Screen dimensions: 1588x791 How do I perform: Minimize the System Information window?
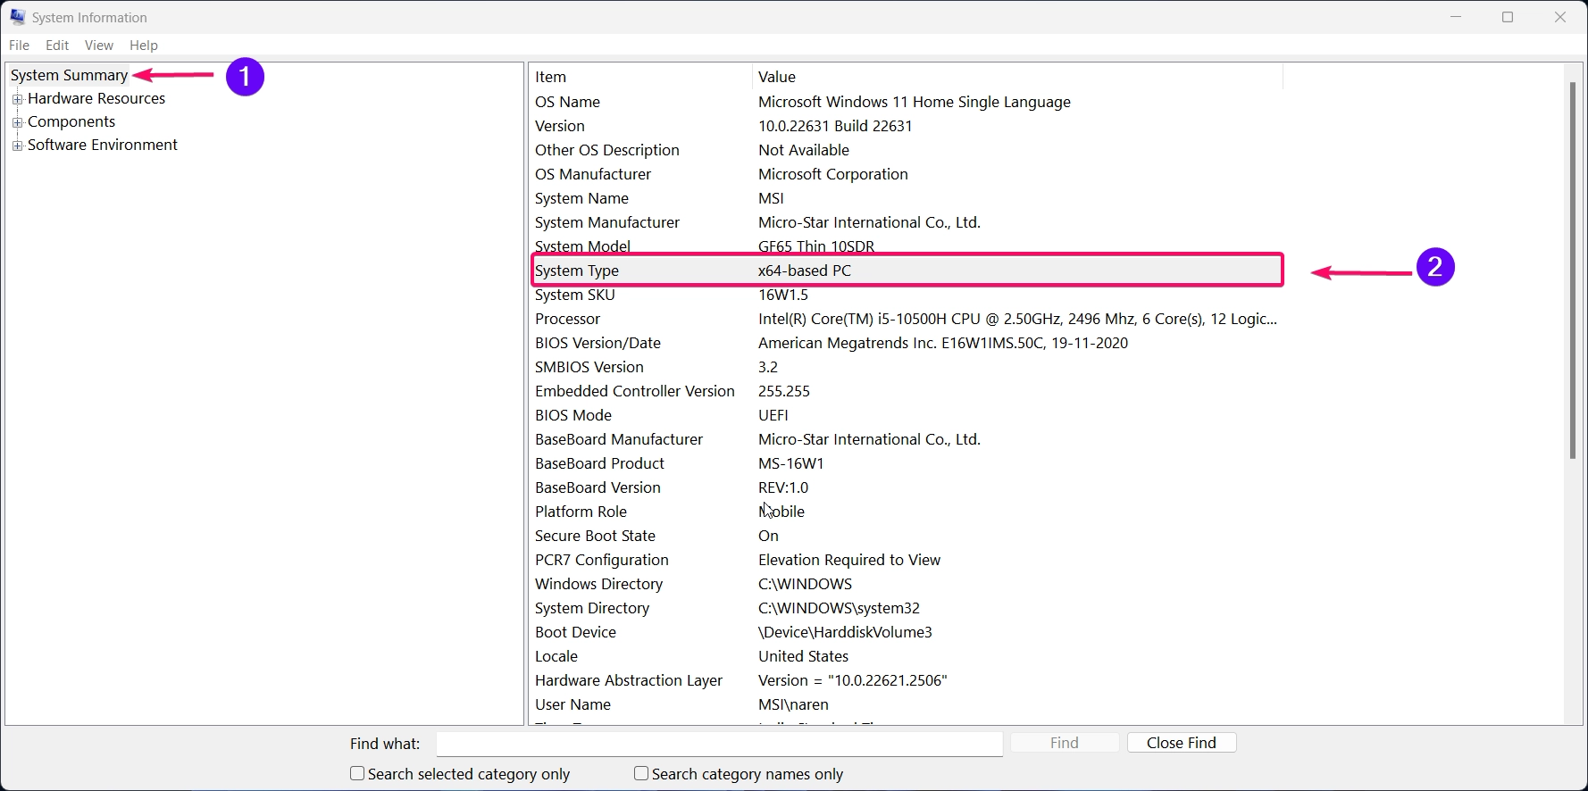(x=1456, y=17)
